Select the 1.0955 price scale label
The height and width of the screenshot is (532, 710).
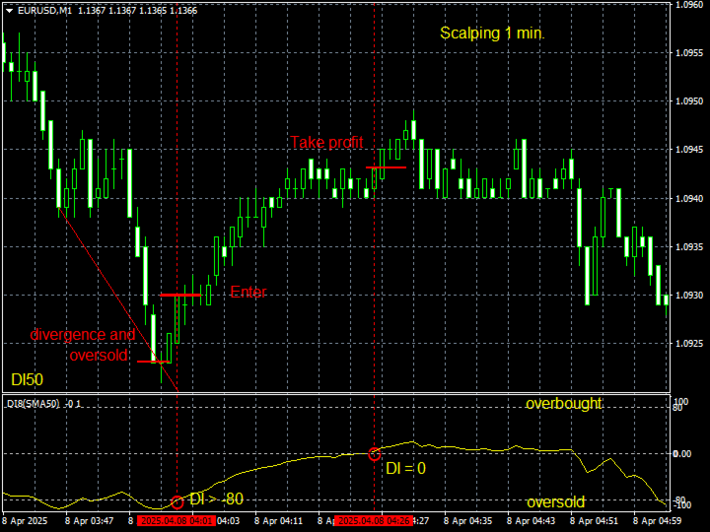[689, 53]
